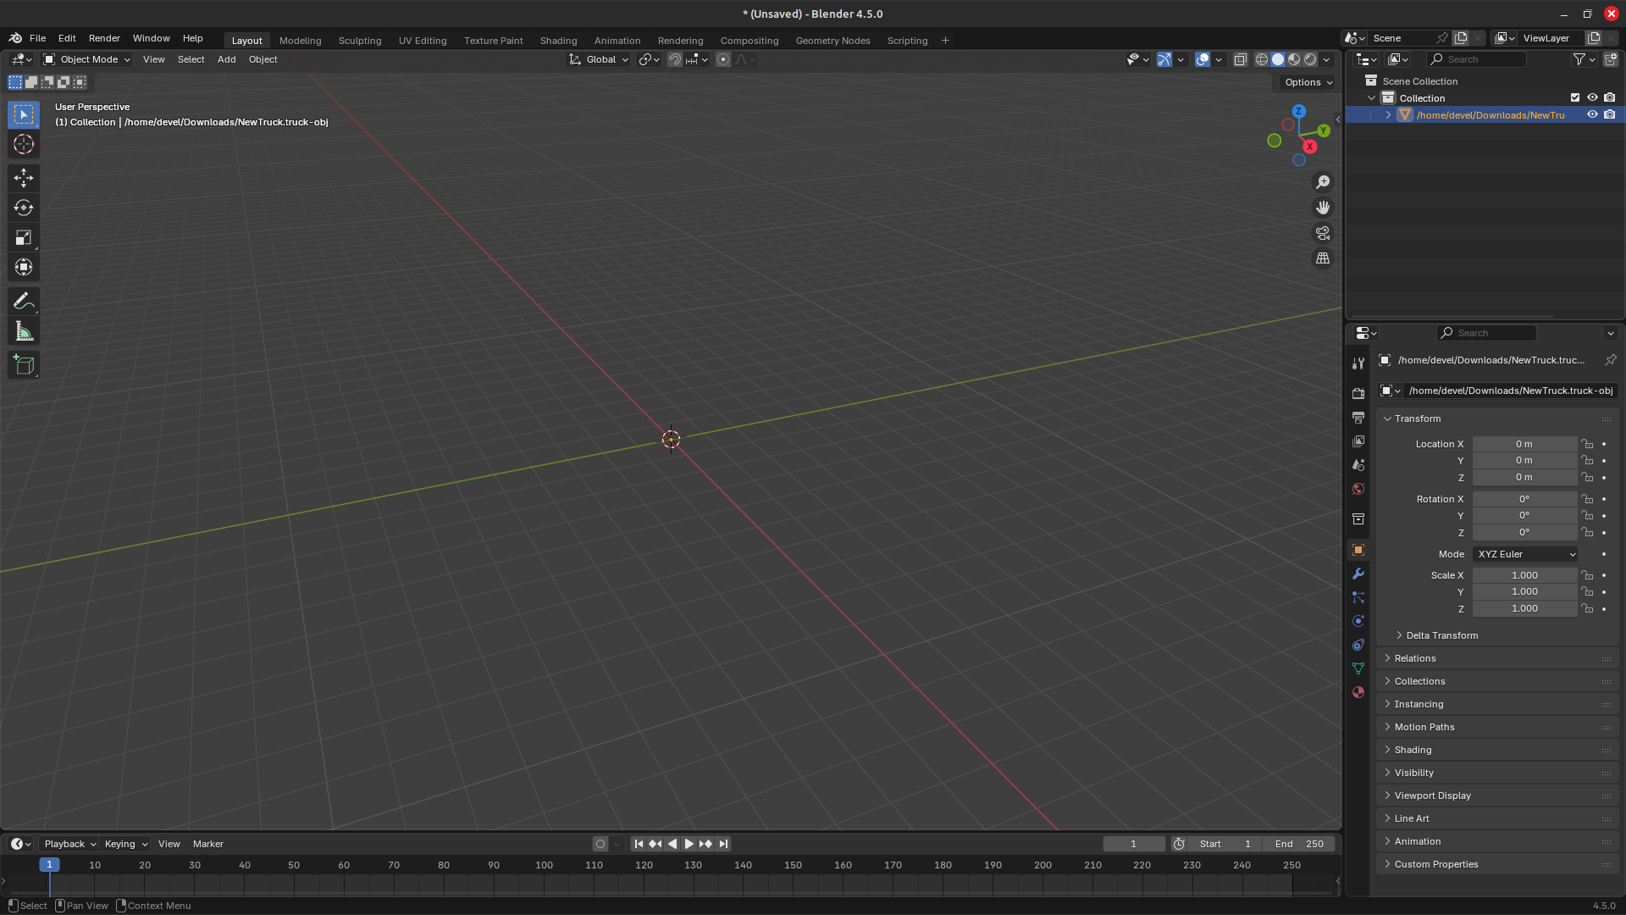This screenshot has height=915, width=1626.
Task: Open the Output properties tab
Action: (1358, 418)
